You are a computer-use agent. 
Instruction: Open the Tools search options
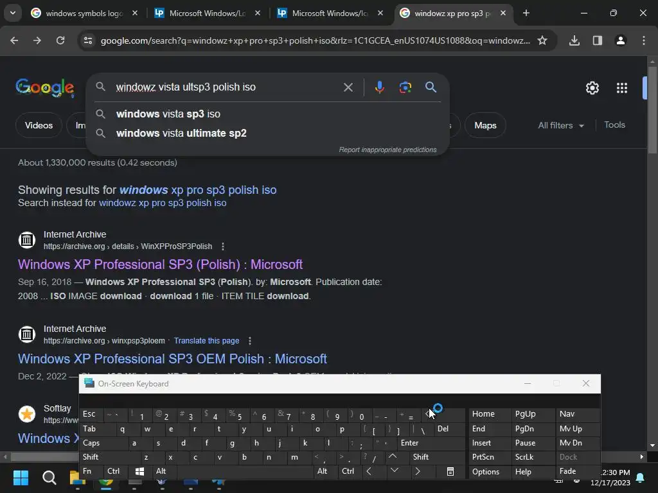click(614, 125)
